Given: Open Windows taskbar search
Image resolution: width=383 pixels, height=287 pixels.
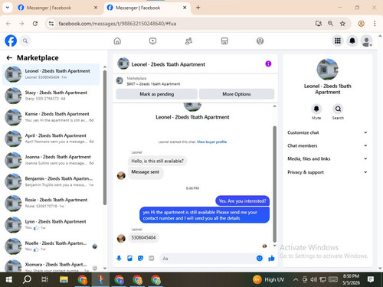Looking at the screenshot, I should pyautogui.click(x=27, y=279).
